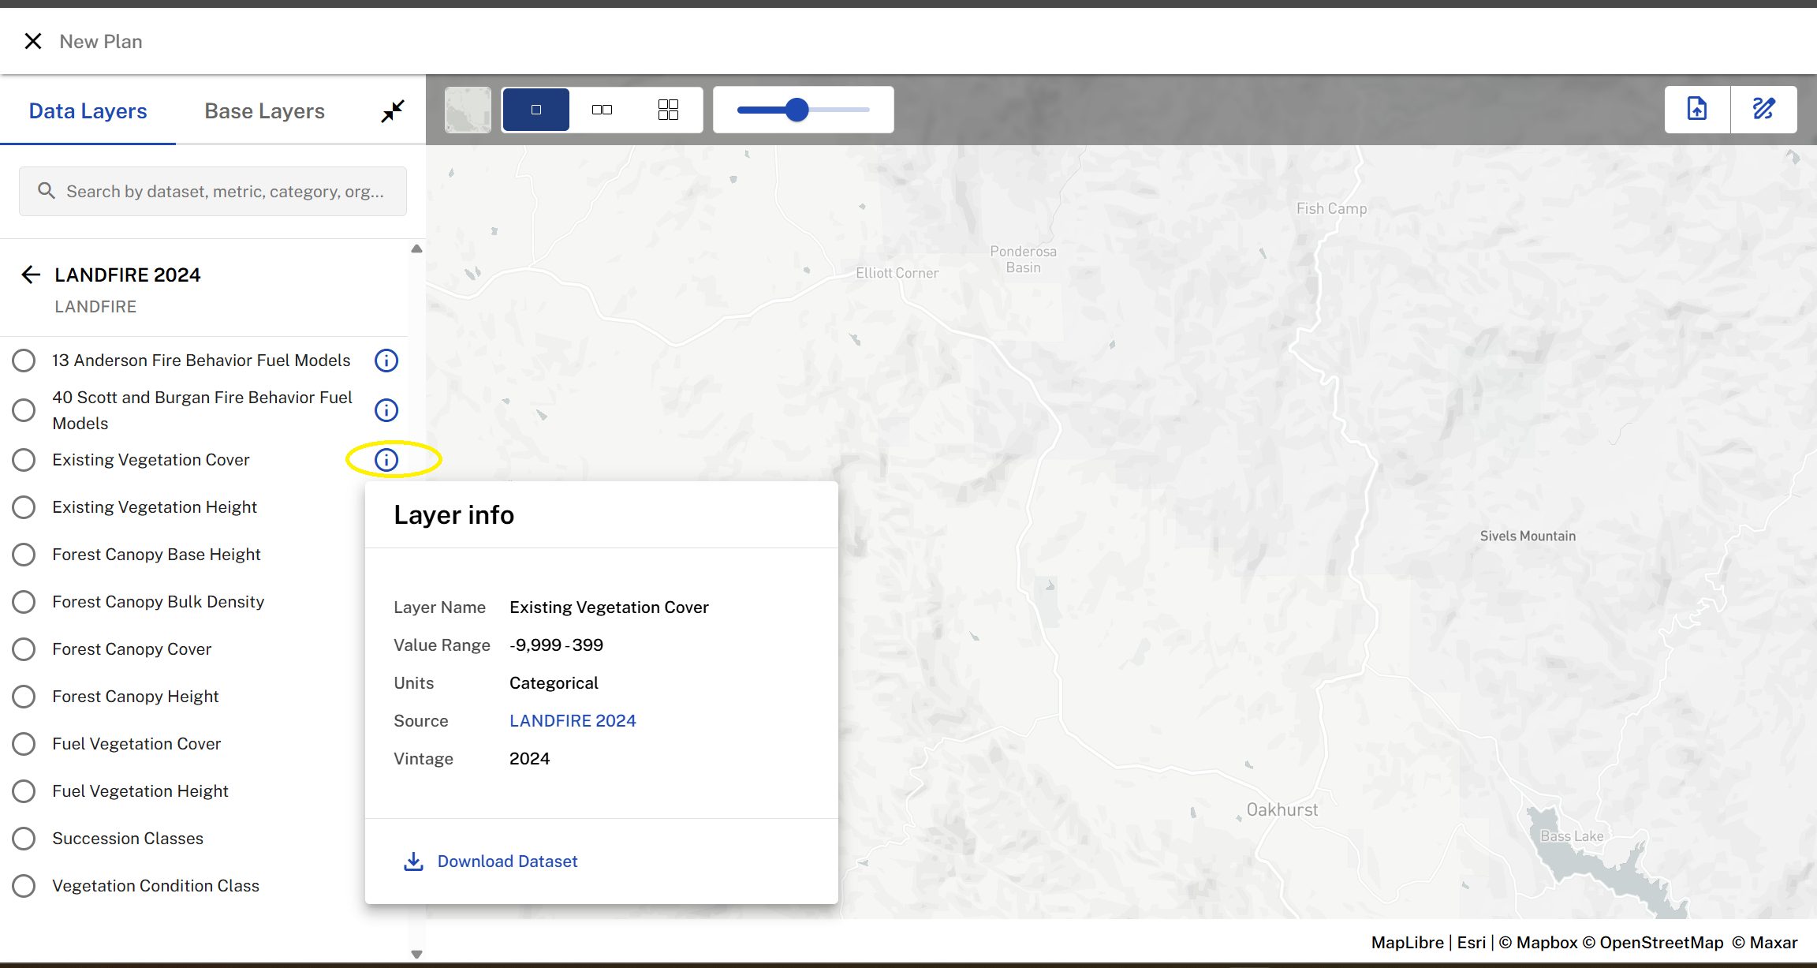Enable the Succession Classes layer
Viewport: 1817px width, 968px height.
pyautogui.click(x=24, y=839)
